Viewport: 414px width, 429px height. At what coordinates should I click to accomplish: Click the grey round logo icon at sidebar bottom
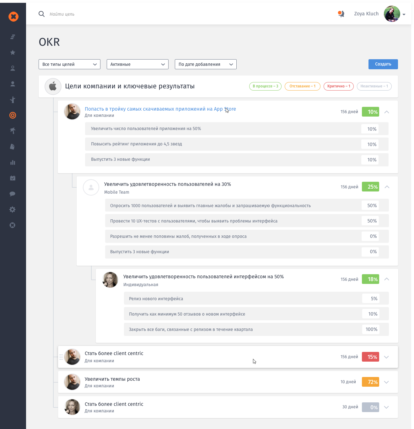13,225
